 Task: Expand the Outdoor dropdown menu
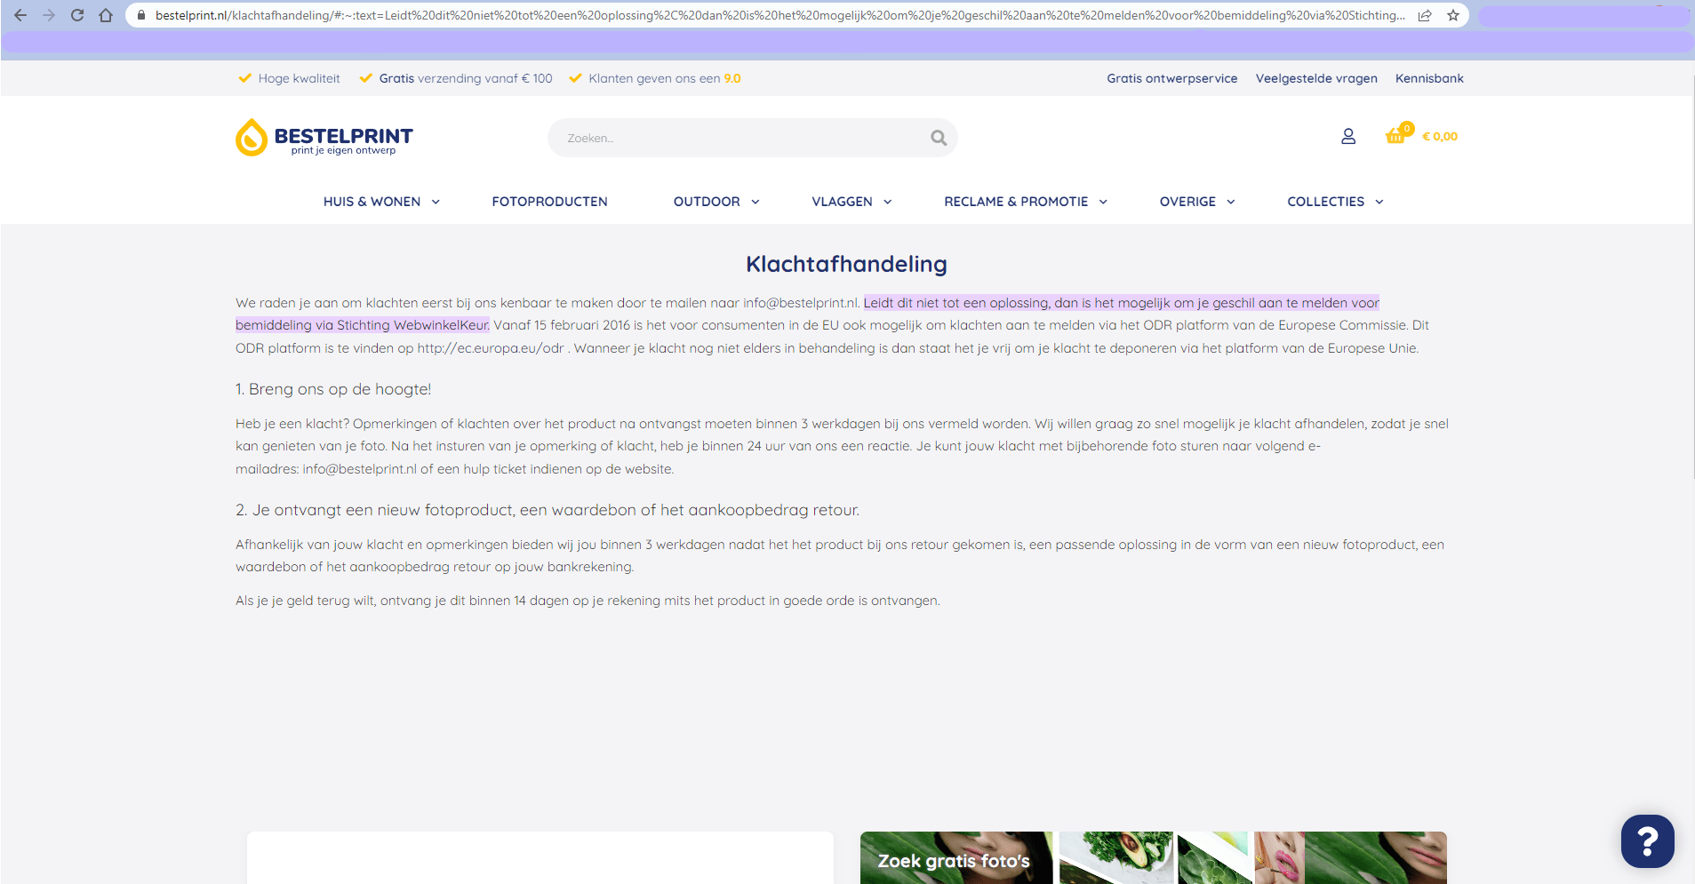click(716, 202)
